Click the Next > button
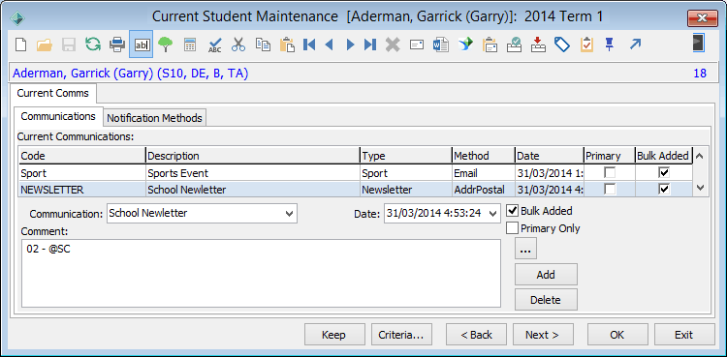 pos(543,335)
